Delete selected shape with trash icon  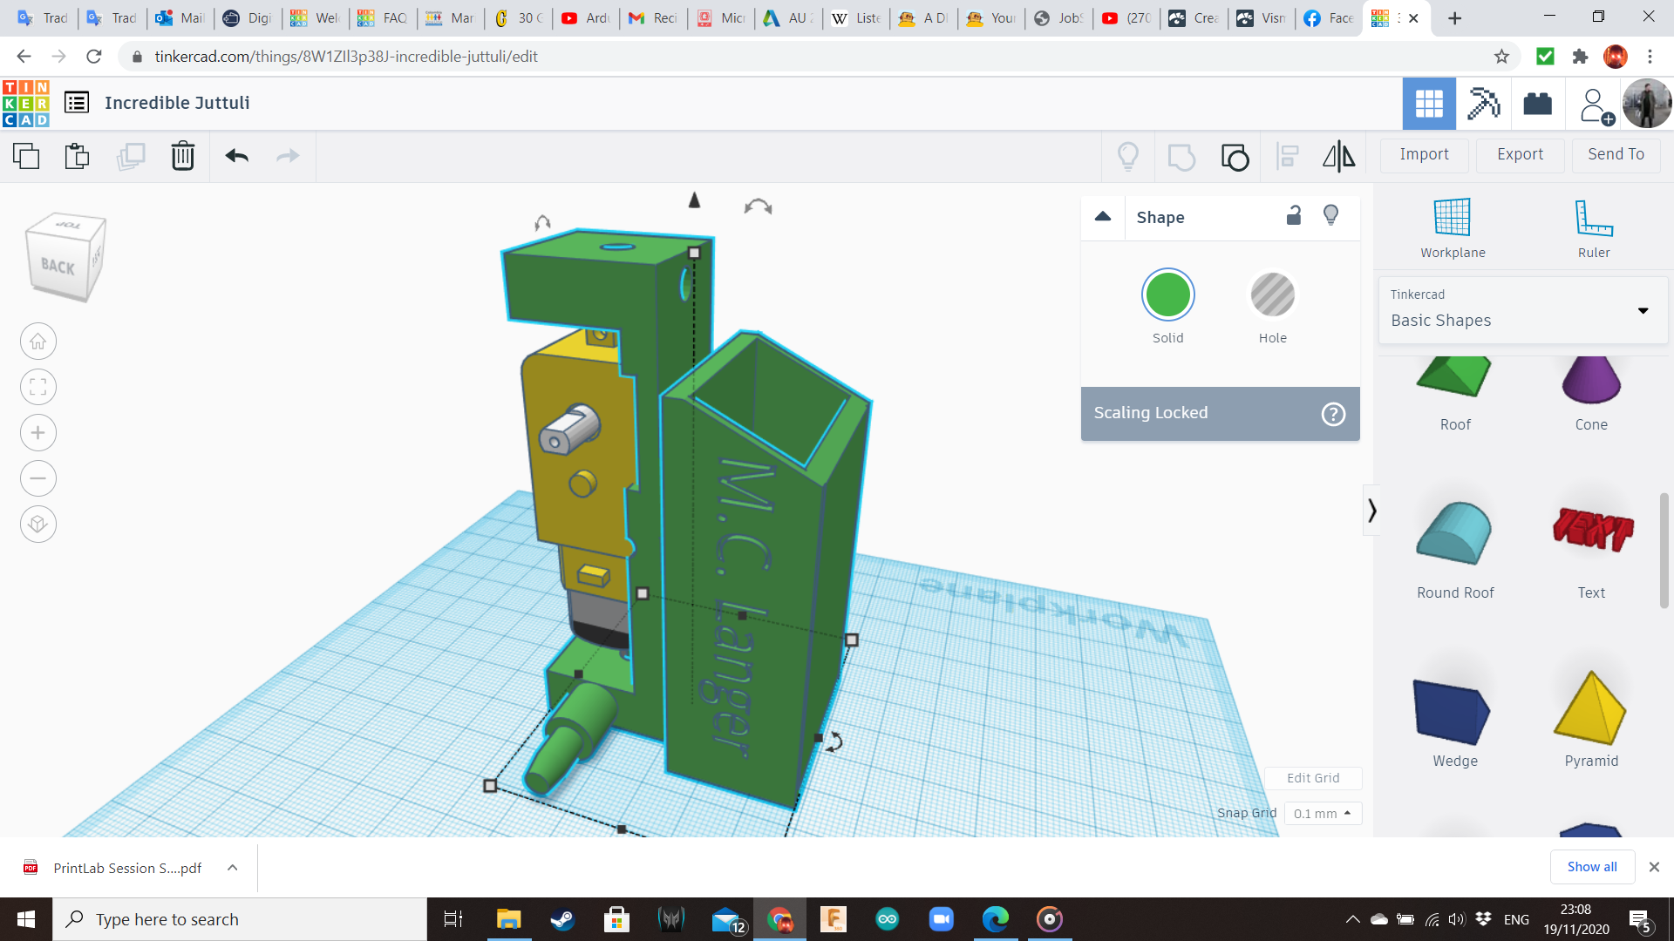[x=183, y=157]
